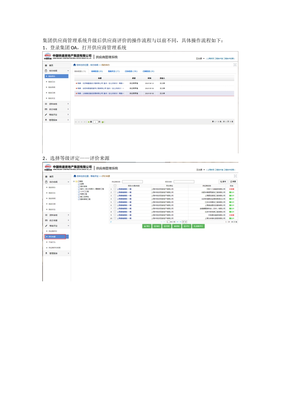The image size is (281, 398).
Task: Click 首页 grid icon in second screenshot sidebar
Action: [46, 176]
